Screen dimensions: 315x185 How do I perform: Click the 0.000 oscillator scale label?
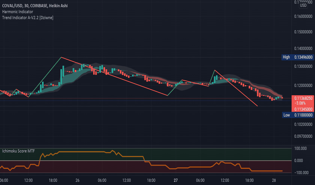298,160
